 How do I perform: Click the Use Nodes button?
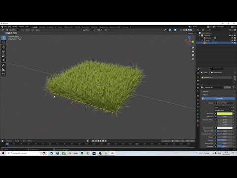218,98
